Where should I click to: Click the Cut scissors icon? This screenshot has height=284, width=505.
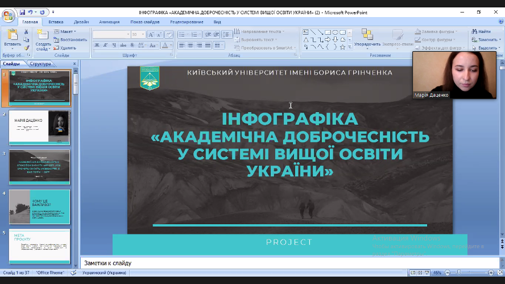click(26, 32)
